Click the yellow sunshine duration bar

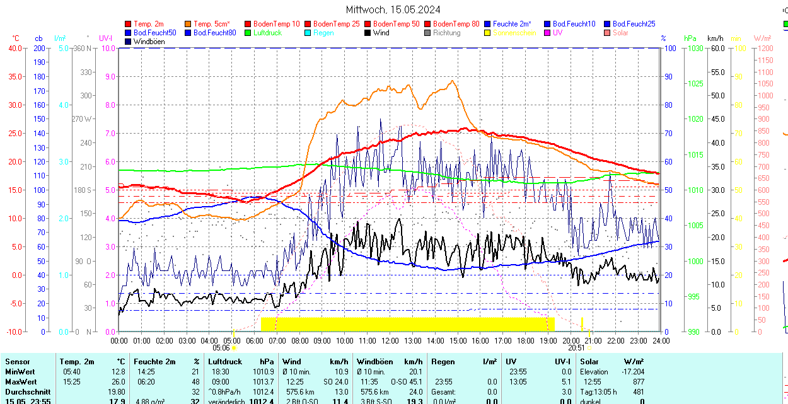pyautogui.click(x=407, y=324)
